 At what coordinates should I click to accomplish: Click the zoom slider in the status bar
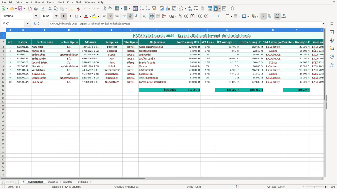coord(314,187)
